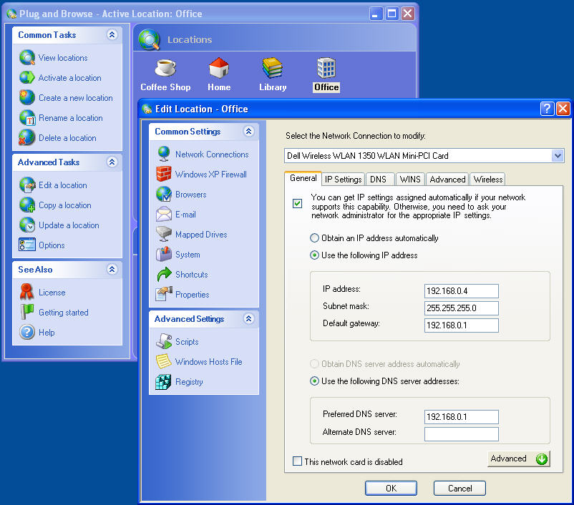
Task: Switch to the Wireless tab
Action: click(x=487, y=180)
